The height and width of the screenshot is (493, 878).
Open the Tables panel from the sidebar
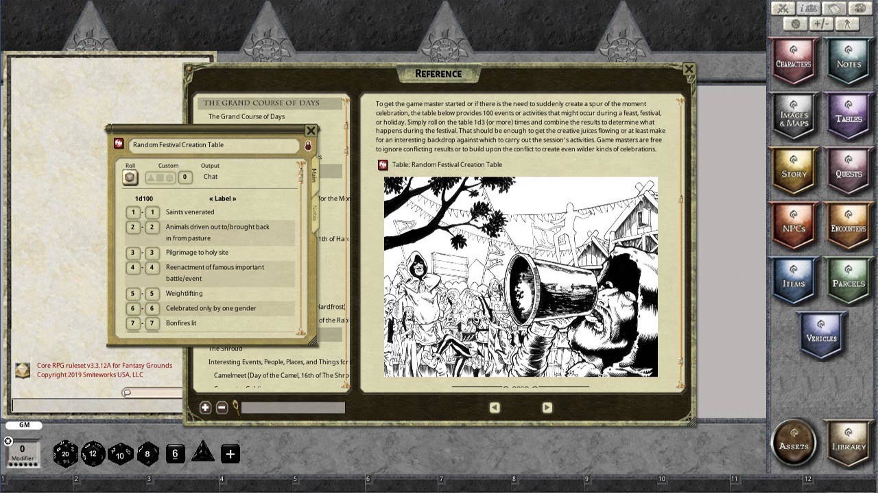coord(849,118)
